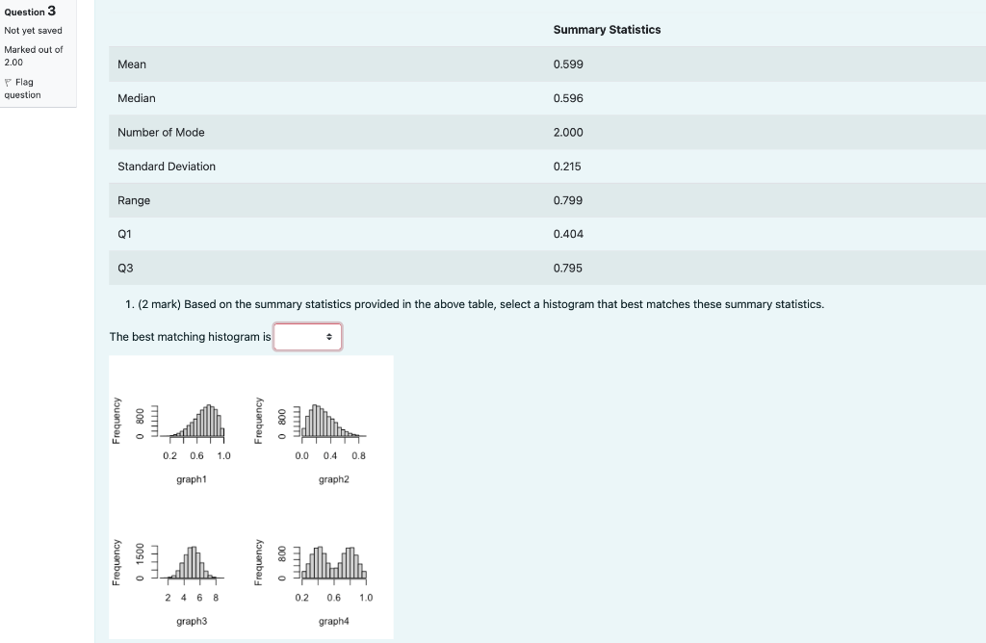Viewport: 986px width, 643px height.
Task: Select the answer combo box next to histogram text
Action: tap(307, 337)
